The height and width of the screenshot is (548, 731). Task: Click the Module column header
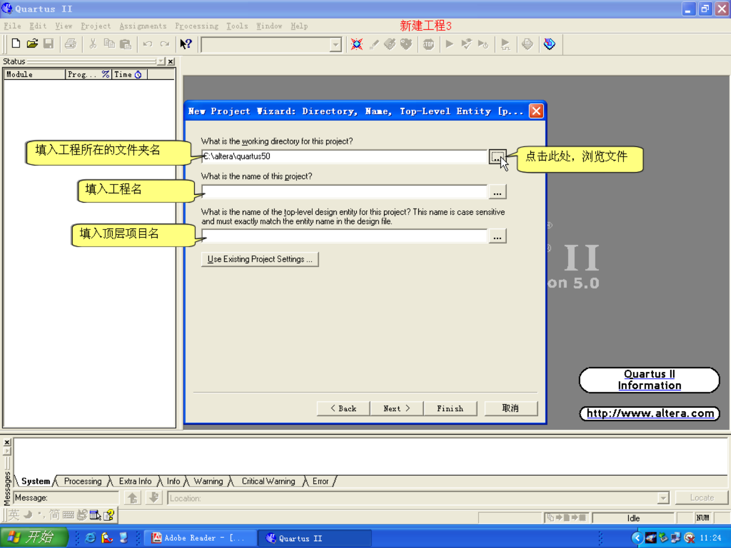[34, 74]
